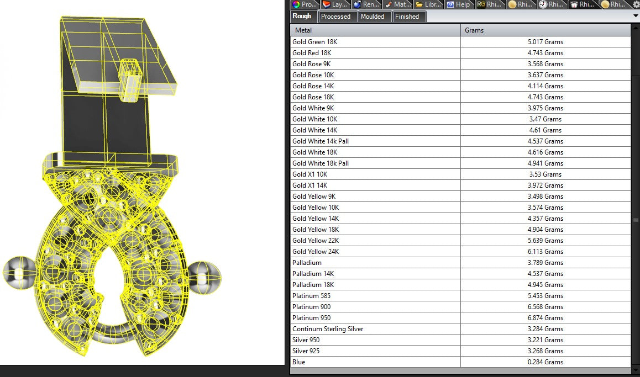
Task: Switch to the Processed tab
Action: pyautogui.click(x=335, y=17)
